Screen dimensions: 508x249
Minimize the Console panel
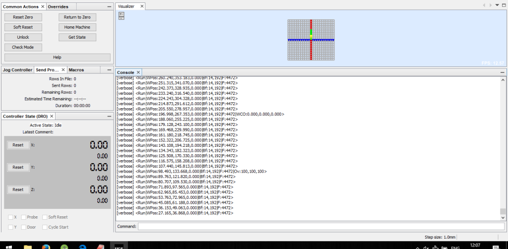click(503, 72)
